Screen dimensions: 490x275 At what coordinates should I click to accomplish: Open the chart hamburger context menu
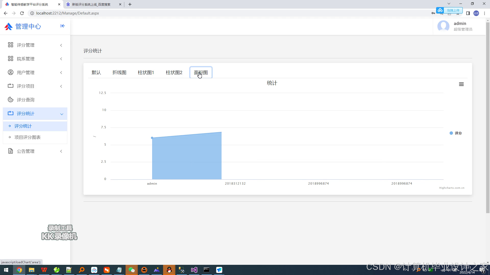coord(461,84)
